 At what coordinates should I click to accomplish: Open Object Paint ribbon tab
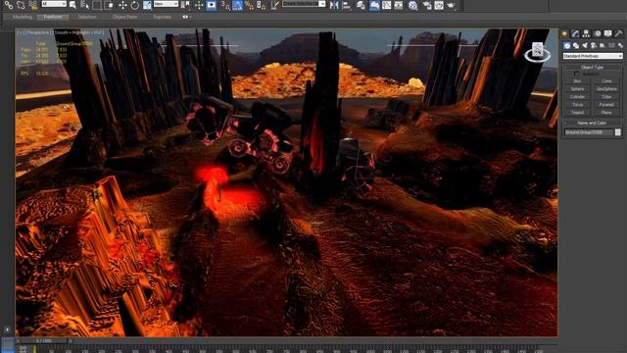124,18
